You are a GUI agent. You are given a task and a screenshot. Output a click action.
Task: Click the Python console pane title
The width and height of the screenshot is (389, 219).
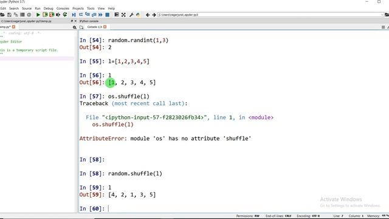click(x=89, y=21)
